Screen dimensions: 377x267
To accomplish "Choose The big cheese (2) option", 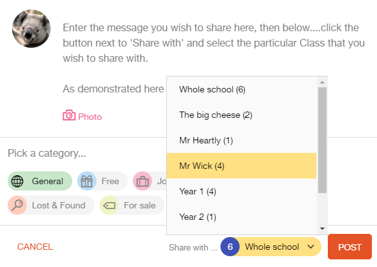I will tap(242, 115).
